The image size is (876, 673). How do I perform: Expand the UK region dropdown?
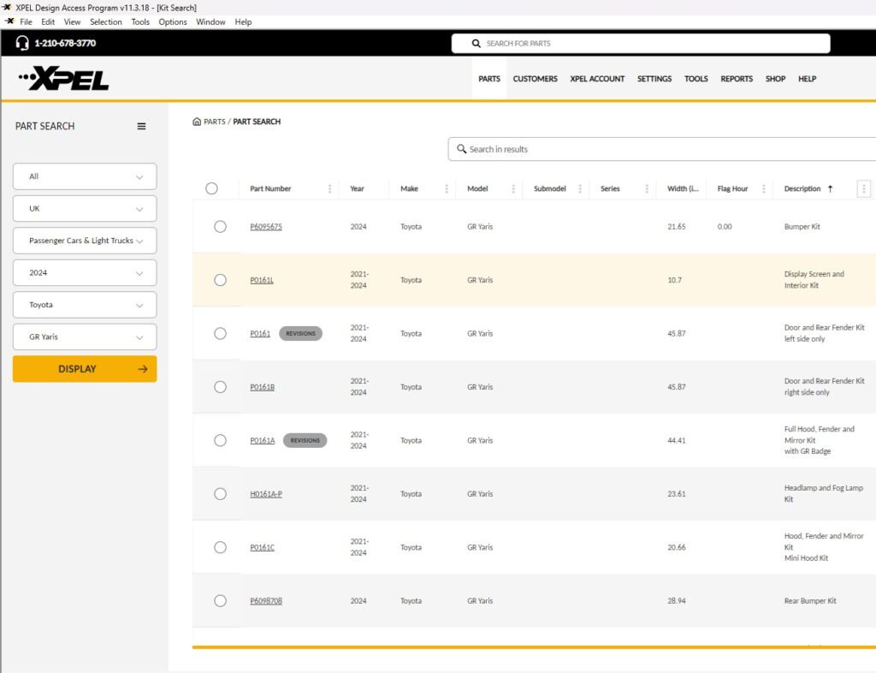(85, 209)
